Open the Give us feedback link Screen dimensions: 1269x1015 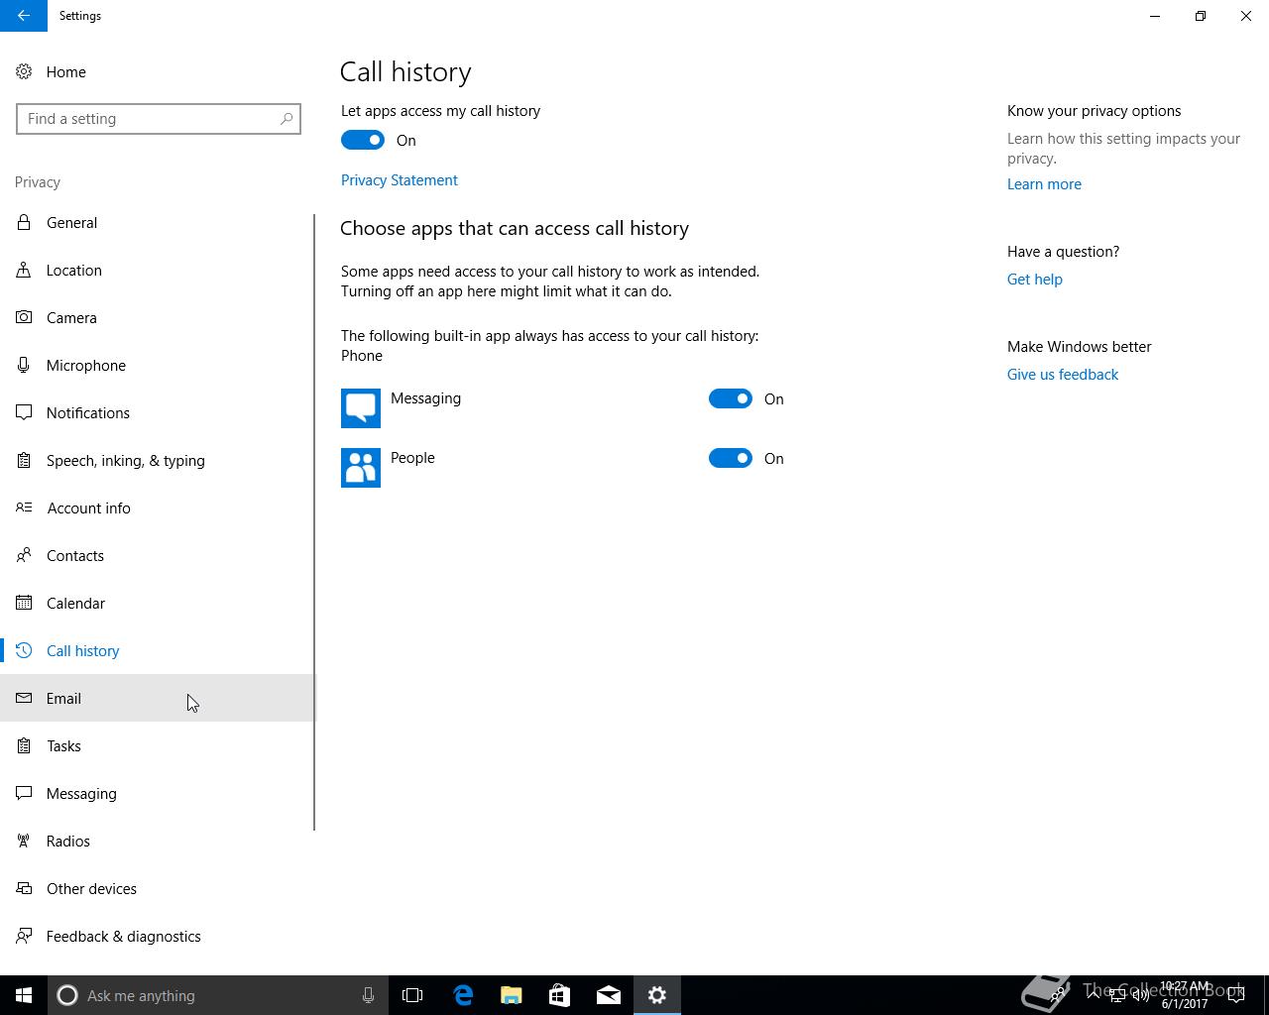point(1063,375)
